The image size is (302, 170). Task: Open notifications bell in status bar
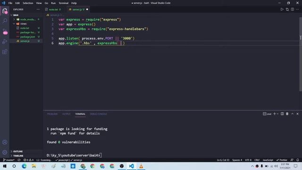pos(298,160)
